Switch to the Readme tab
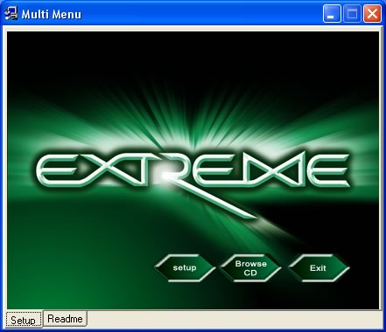The height and width of the screenshot is (332, 386). (65, 319)
